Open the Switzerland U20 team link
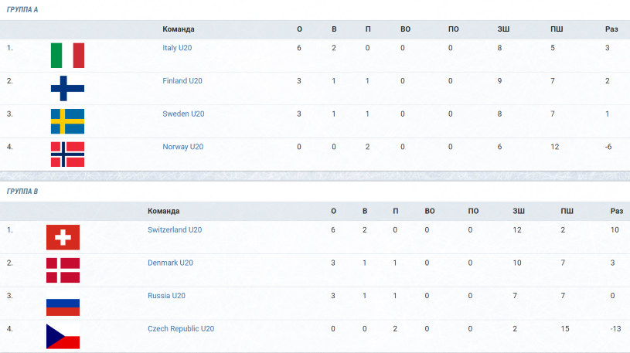The image size is (630, 353). point(175,229)
